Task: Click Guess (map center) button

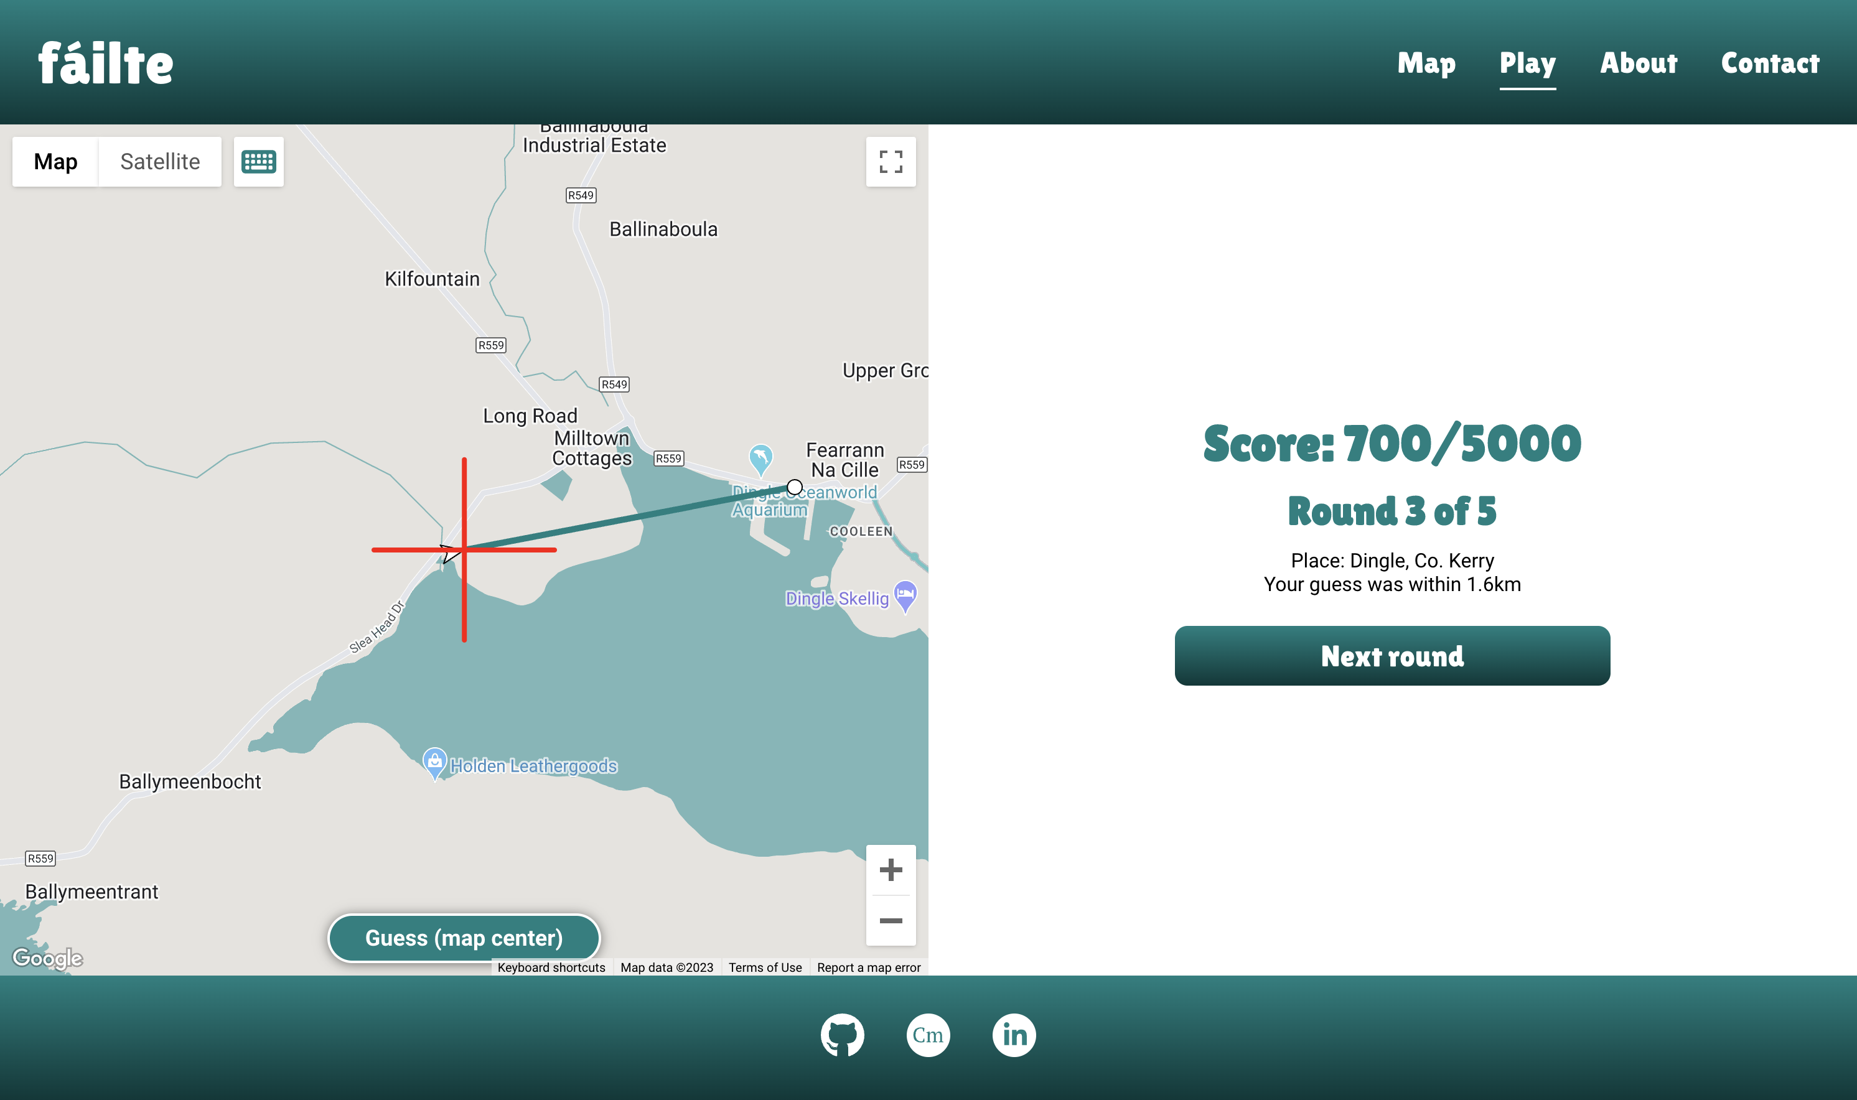Action: pyautogui.click(x=464, y=938)
